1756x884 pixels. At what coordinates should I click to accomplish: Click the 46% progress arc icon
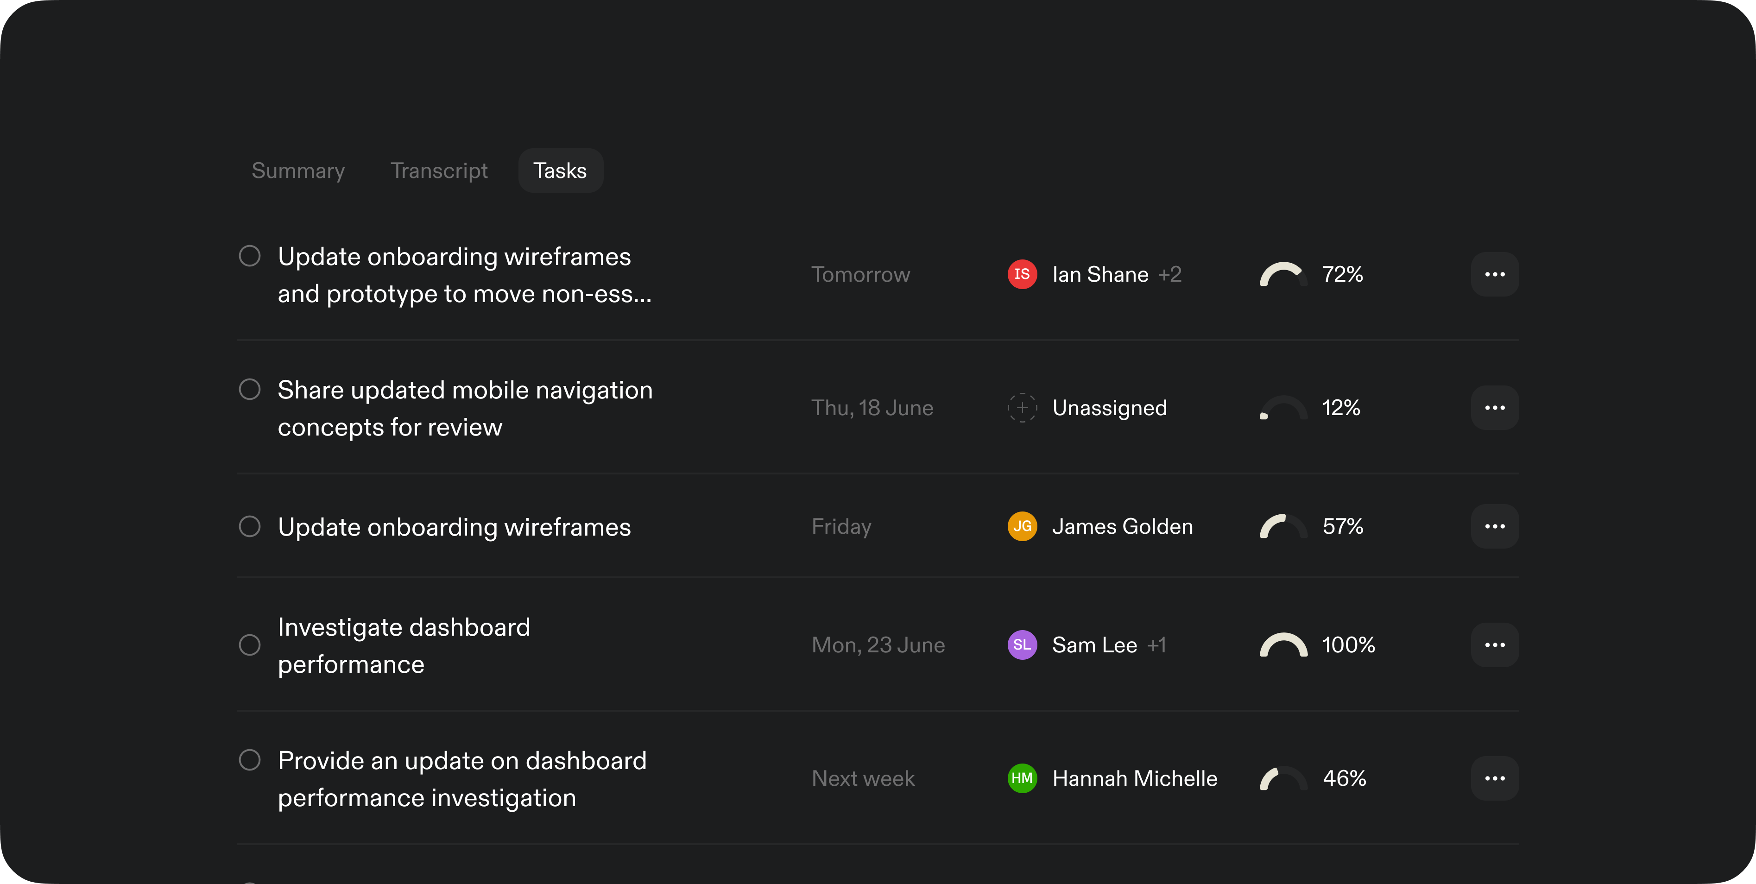tap(1283, 778)
